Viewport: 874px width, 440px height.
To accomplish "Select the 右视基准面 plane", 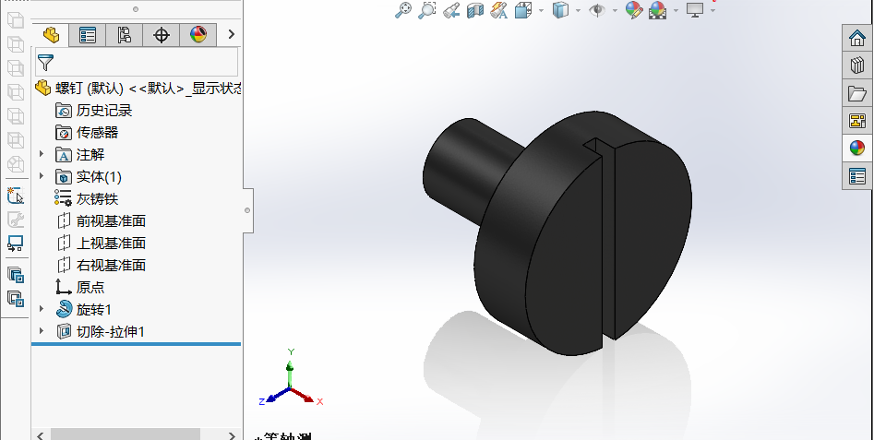I will (101, 265).
